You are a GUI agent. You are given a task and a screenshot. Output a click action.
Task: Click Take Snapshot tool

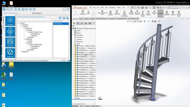point(173,13)
